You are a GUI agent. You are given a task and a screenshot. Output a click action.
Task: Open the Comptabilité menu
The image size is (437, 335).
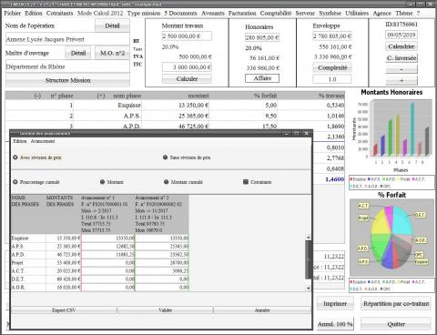tap(276, 14)
